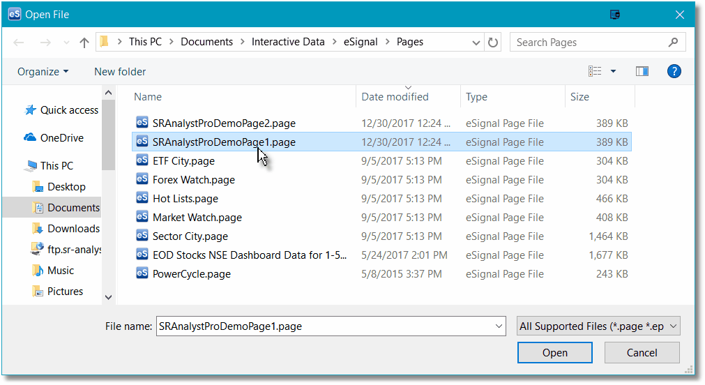This screenshot has width=705, height=385.
Task: Click the eSignal icon of SRAnalystProDemoPage2.page
Action: click(142, 122)
